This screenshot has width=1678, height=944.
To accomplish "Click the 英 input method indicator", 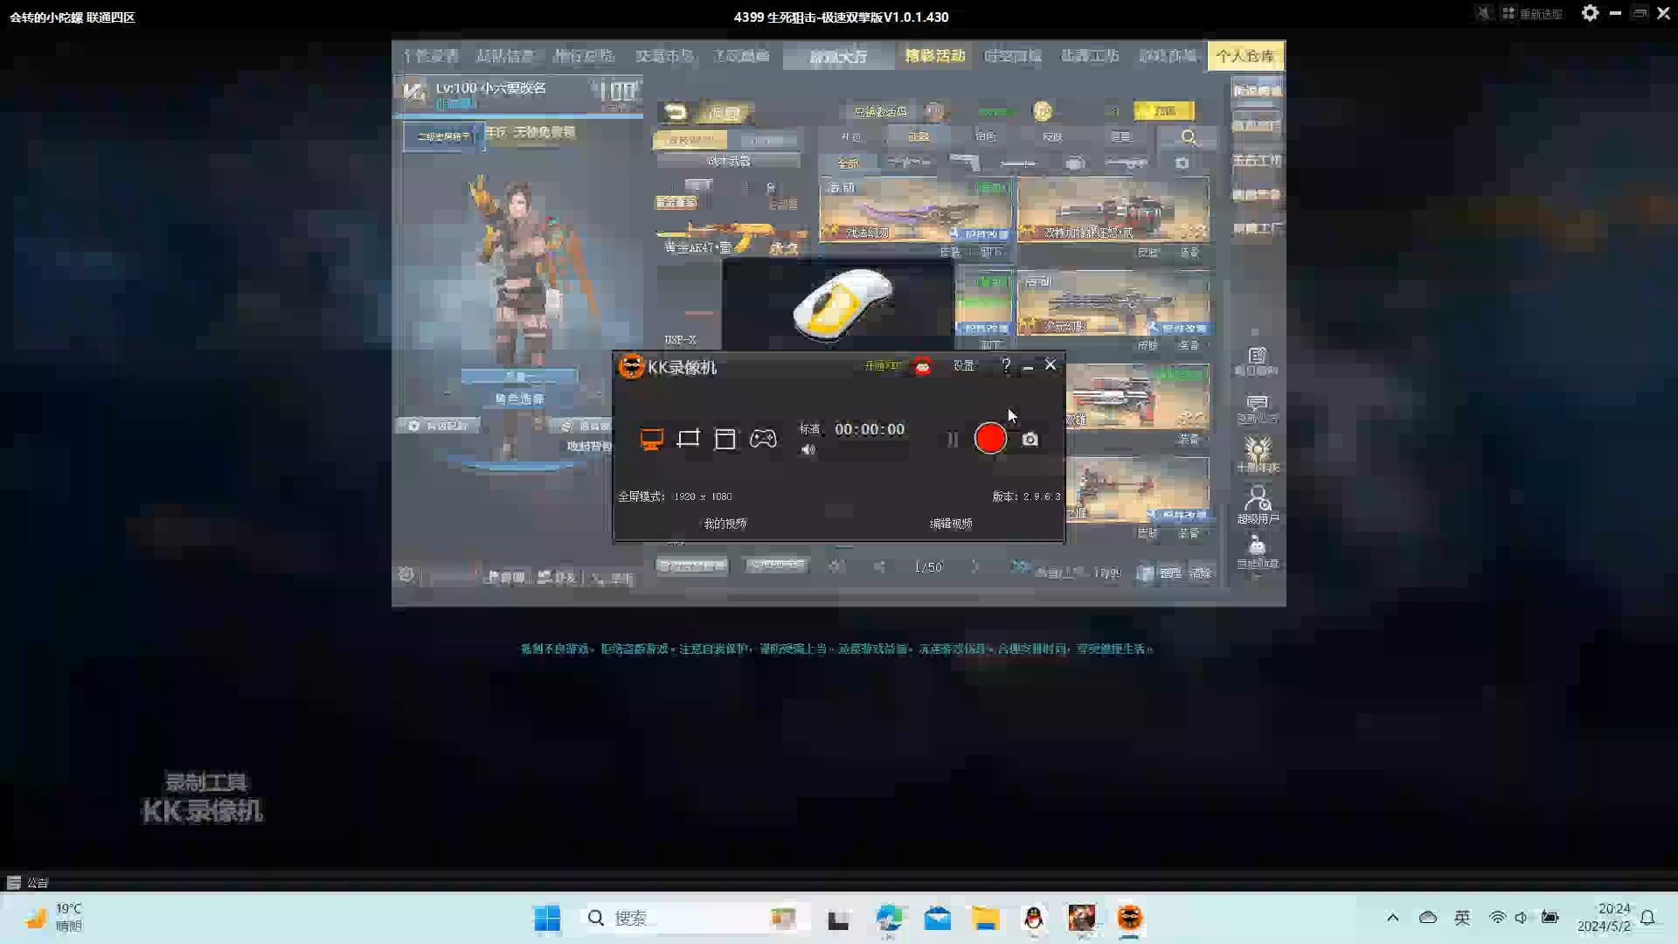I will tap(1462, 918).
